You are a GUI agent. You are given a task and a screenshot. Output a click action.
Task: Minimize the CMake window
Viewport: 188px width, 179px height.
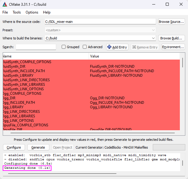[x=154, y=5]
